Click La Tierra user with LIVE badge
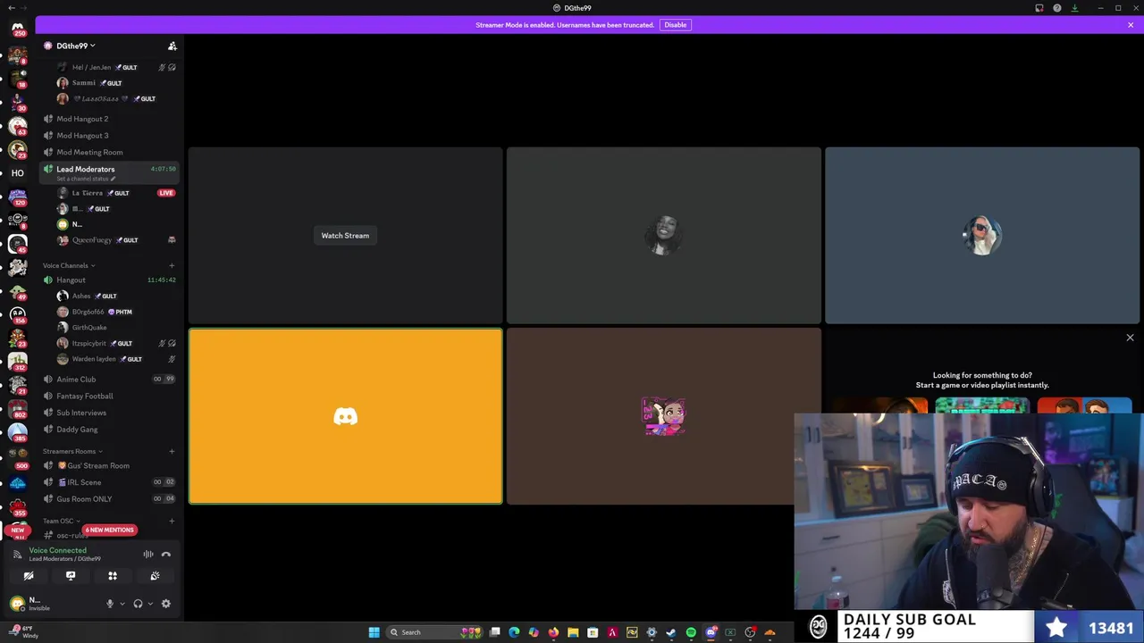 [114, 193]
